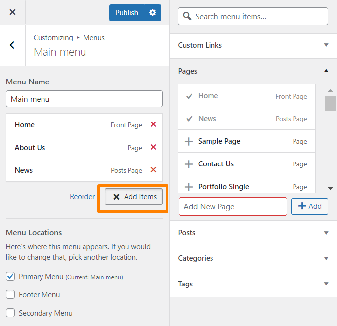The width and height of the screenshot is (337, 326).
Task: Add Portfolio Single via plus icon
Action: coord(189,187)
